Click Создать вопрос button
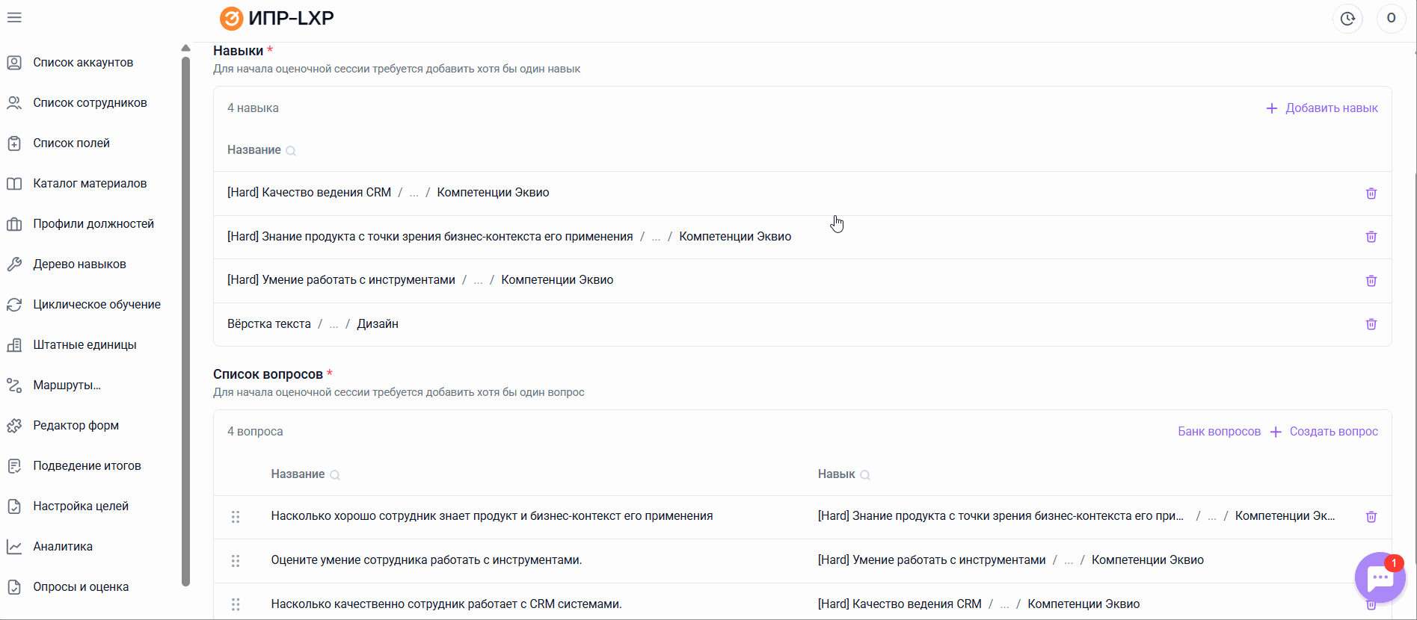 pos(1324,432)
